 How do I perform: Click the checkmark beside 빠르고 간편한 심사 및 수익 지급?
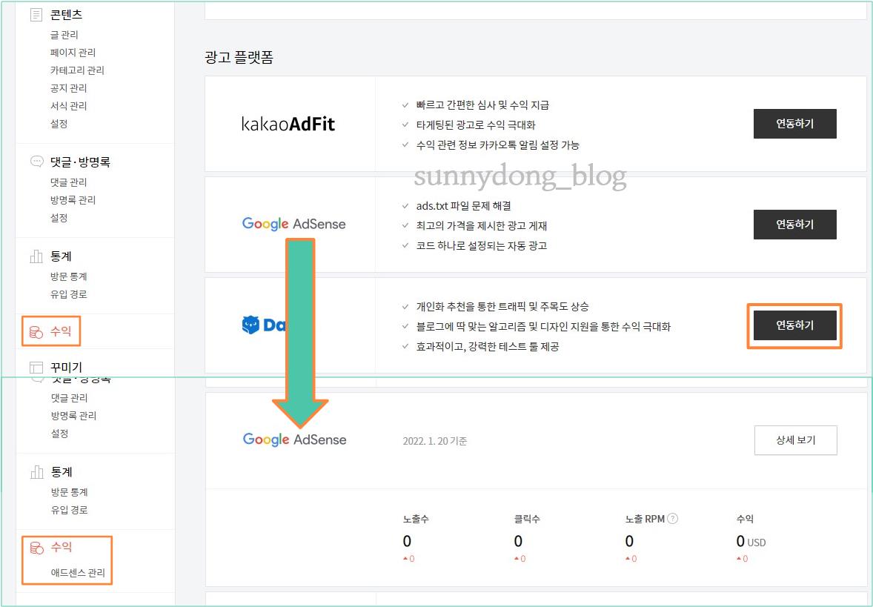coord(405,105)
